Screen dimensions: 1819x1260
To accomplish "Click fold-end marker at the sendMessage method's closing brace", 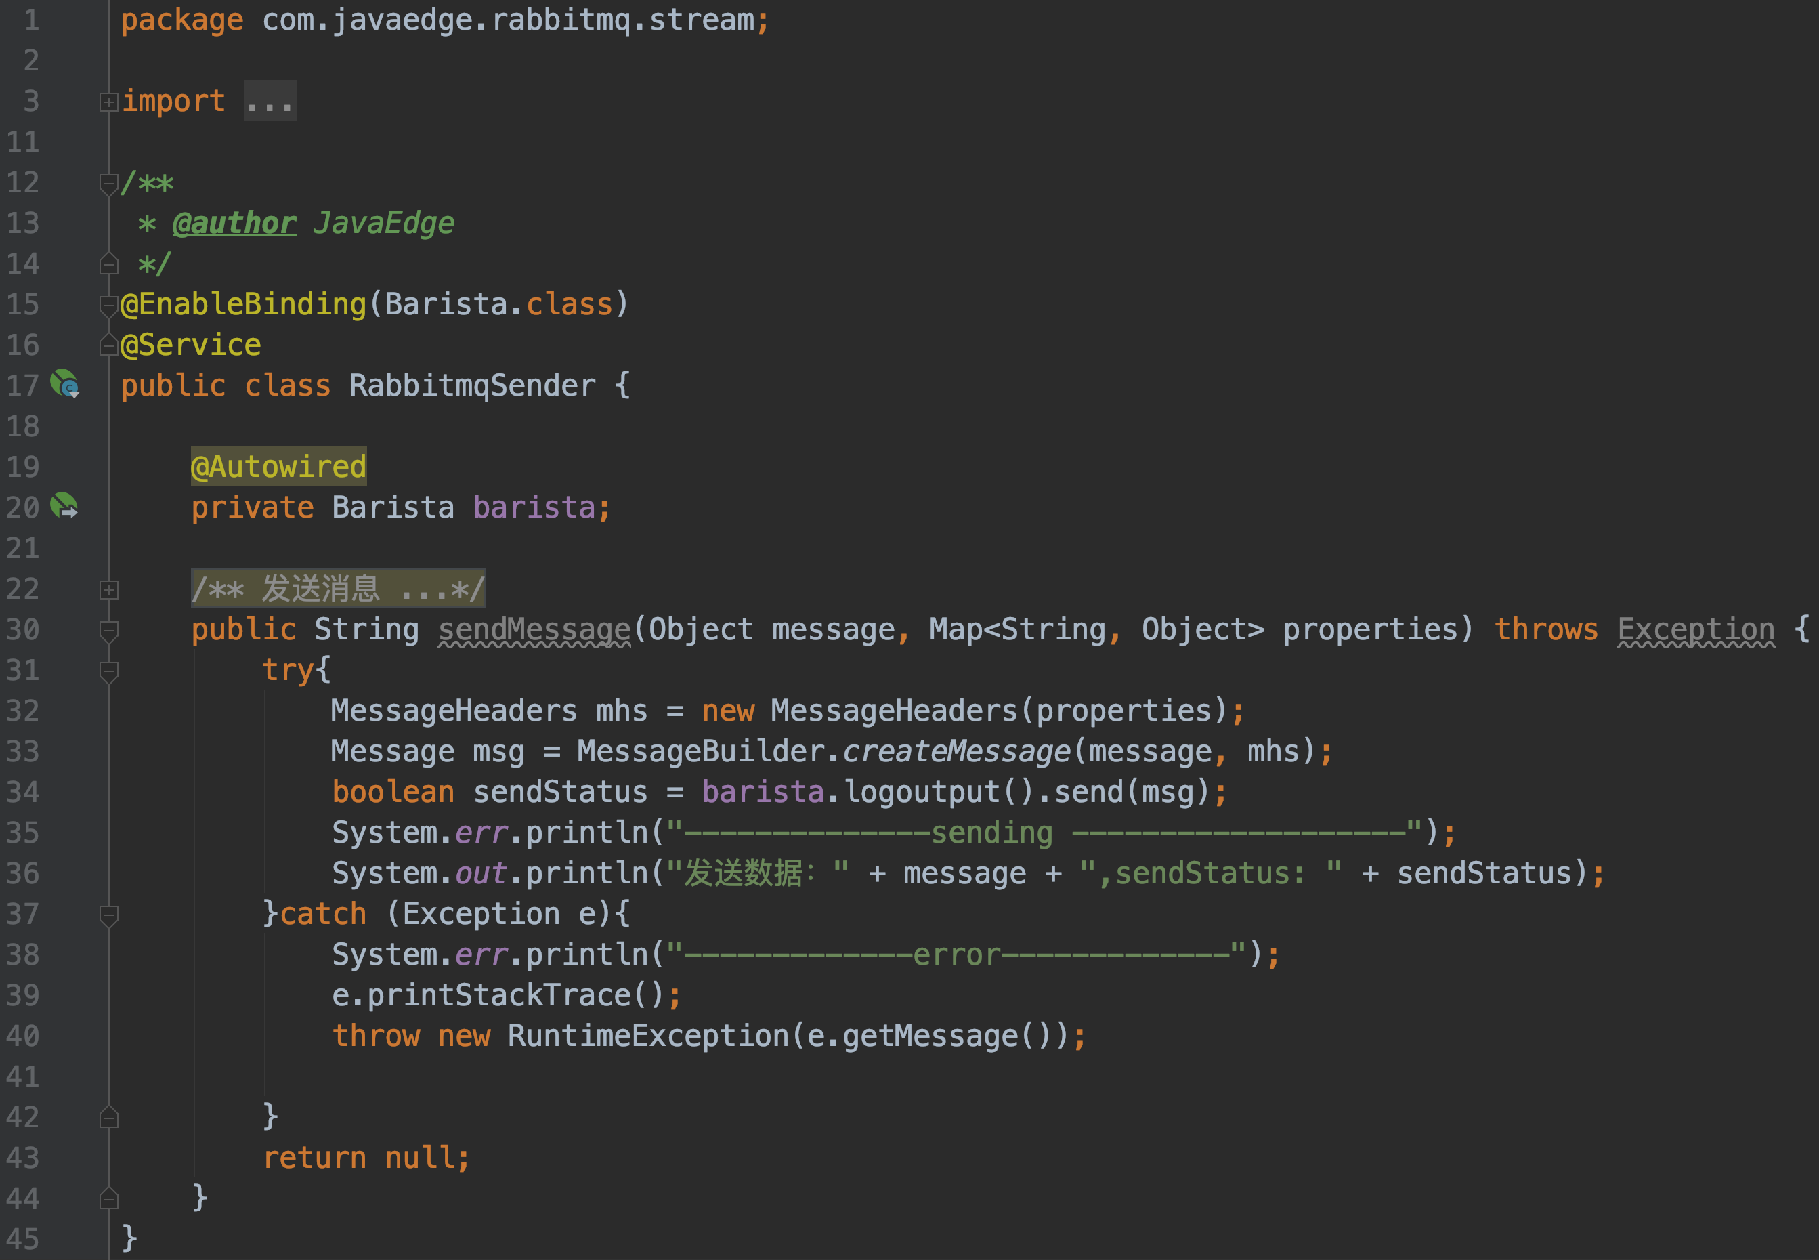I will pos(109,1198).
